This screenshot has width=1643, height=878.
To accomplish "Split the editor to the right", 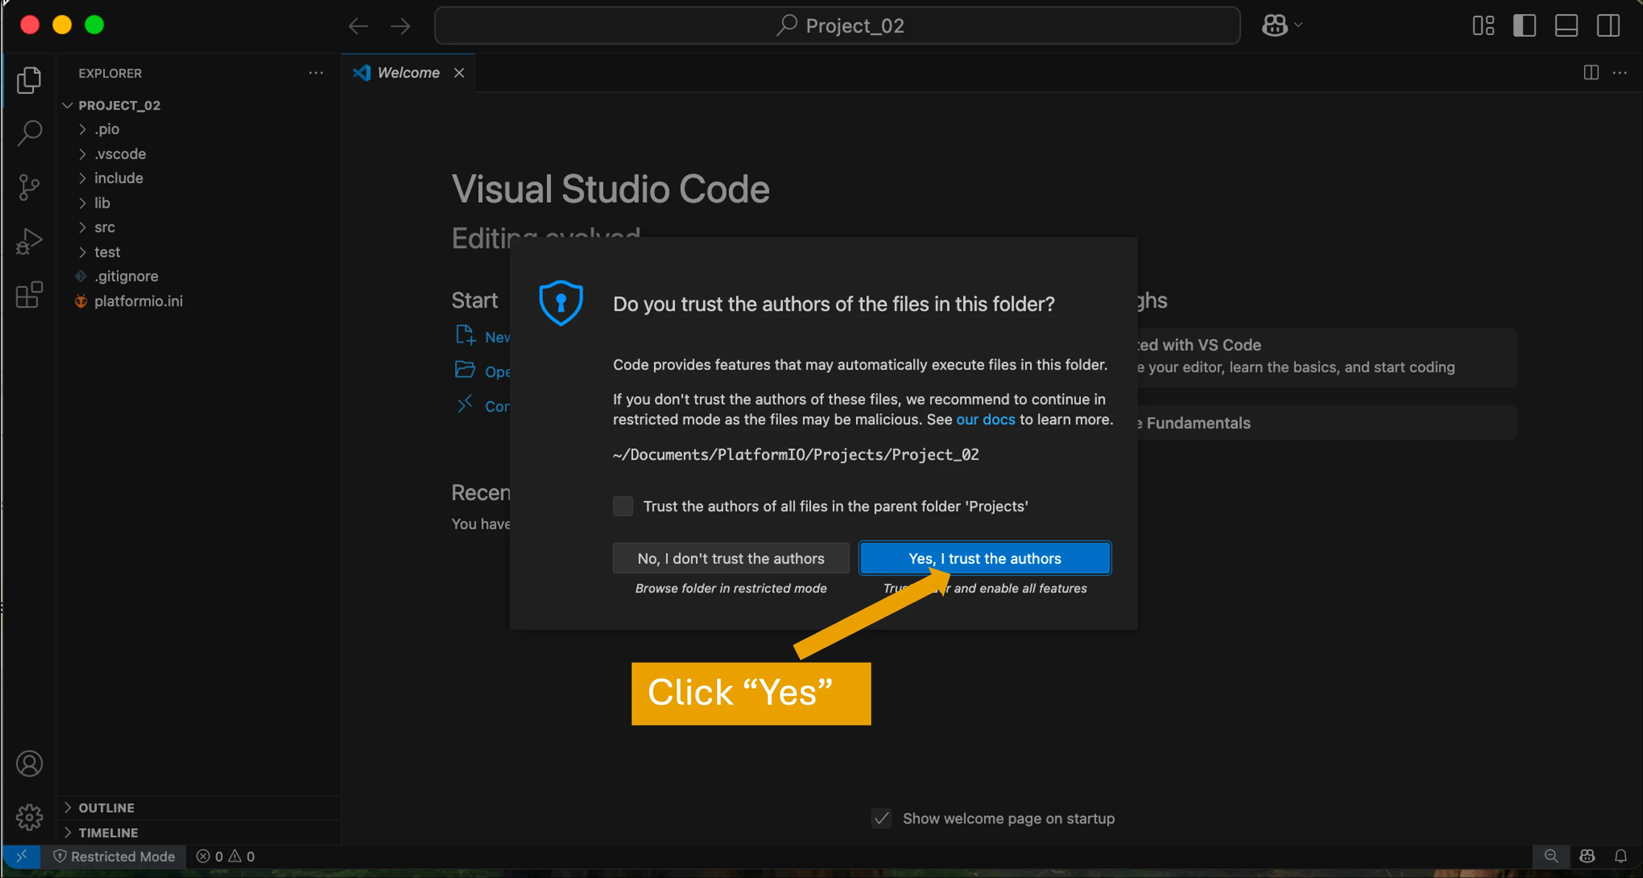I will (x=1591, y=73).
